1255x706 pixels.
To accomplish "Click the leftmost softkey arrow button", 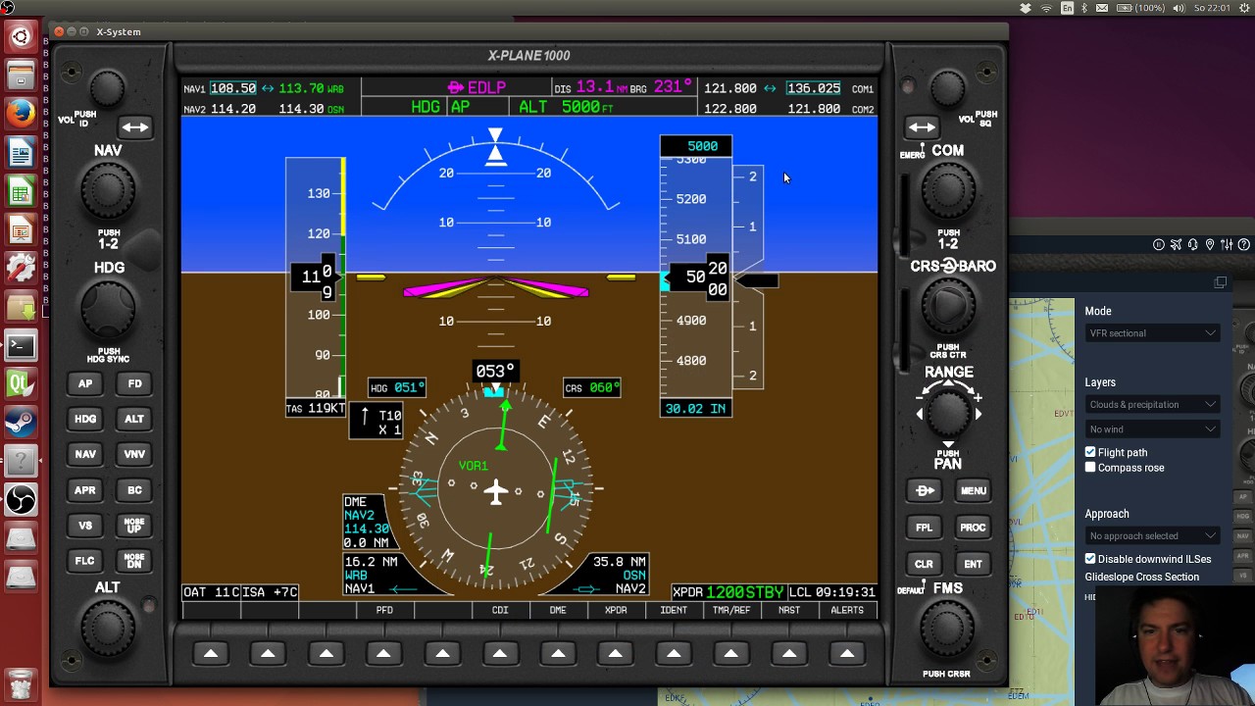I will click(x=211, y=654).
